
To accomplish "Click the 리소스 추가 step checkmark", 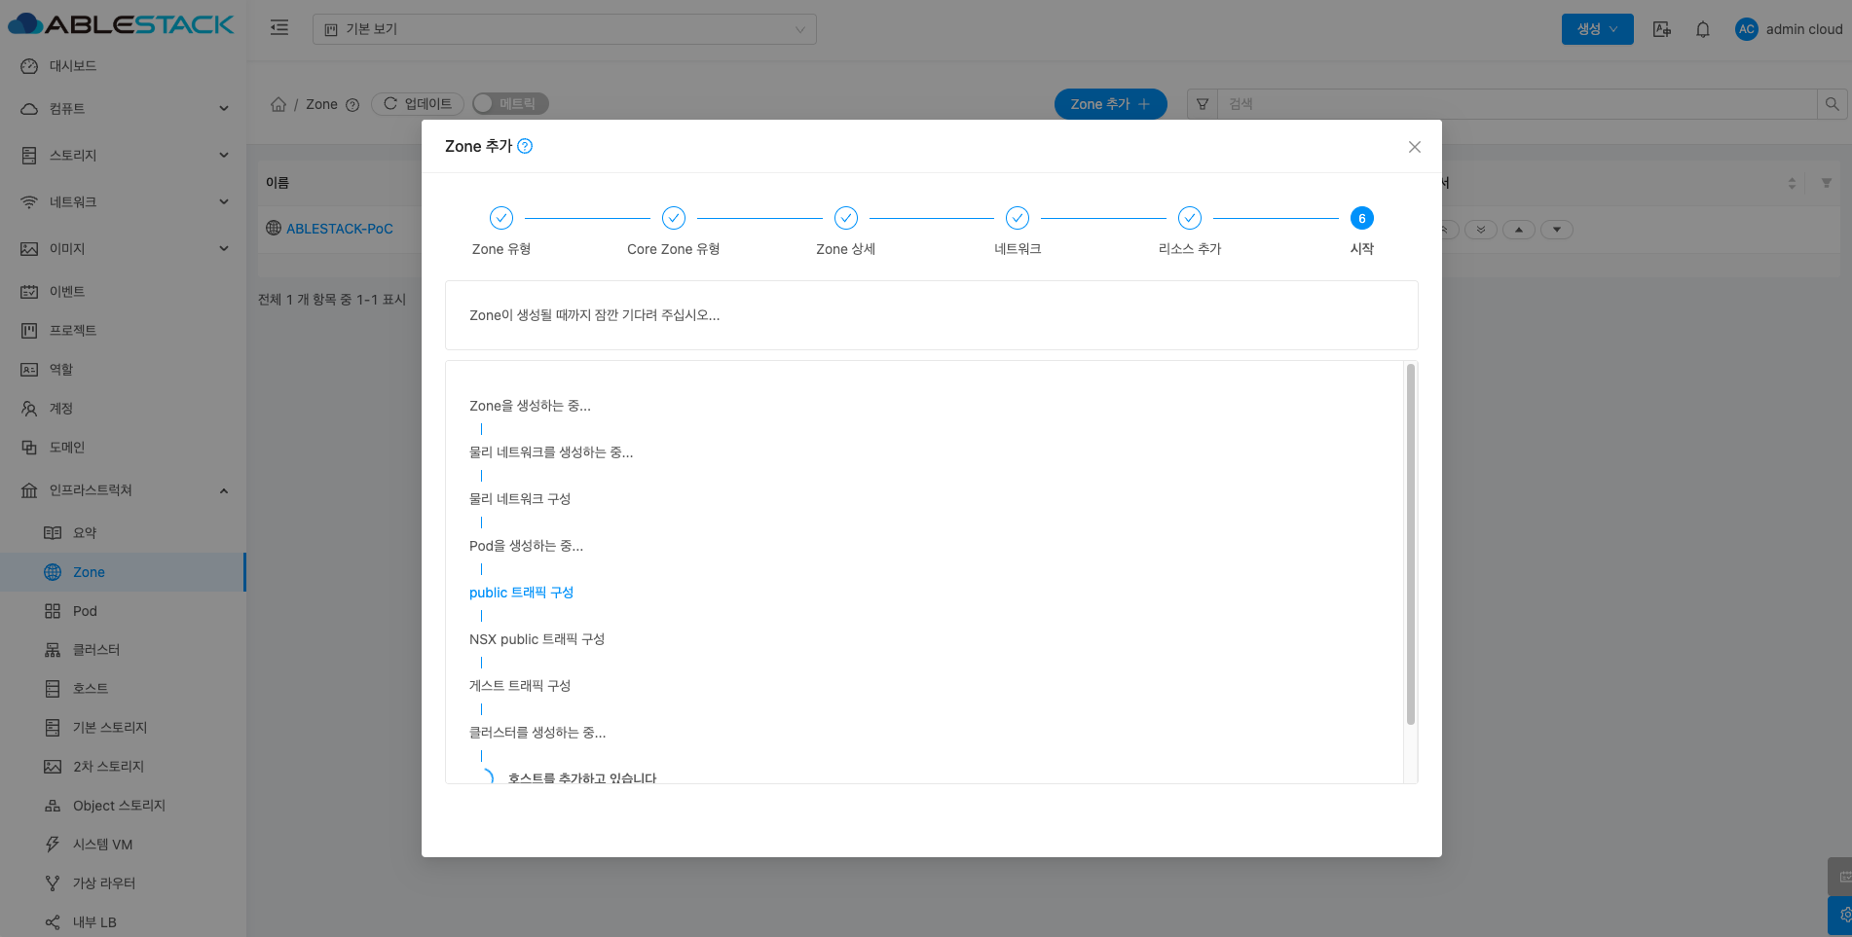I will coord(1190,218).
